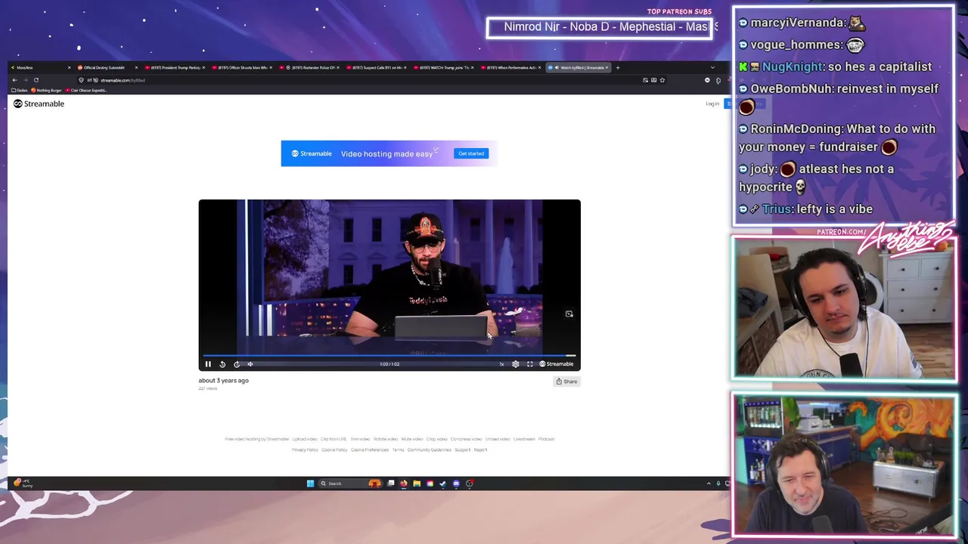Pause the Streamable video
The image size is (968, 544).
point(208,364)
